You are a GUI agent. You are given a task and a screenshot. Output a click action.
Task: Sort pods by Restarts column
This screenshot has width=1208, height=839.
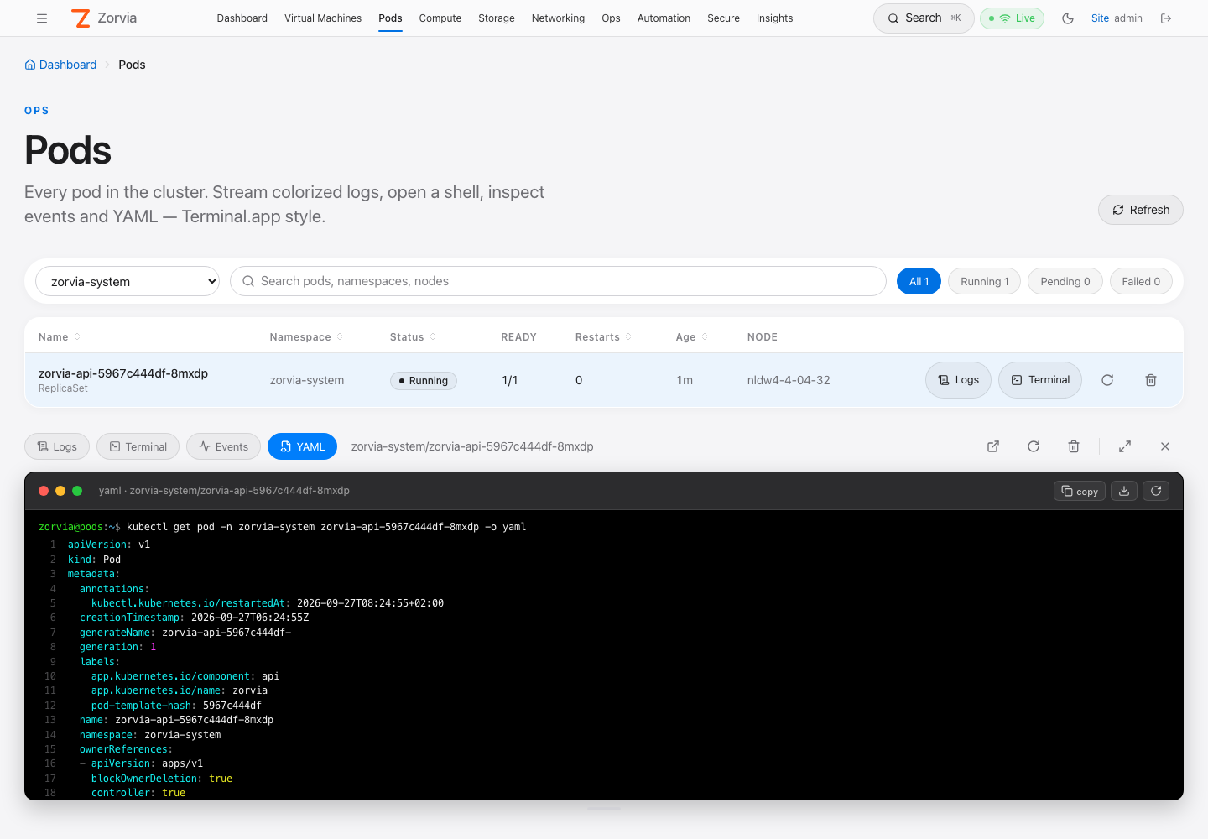pos(603,337)
